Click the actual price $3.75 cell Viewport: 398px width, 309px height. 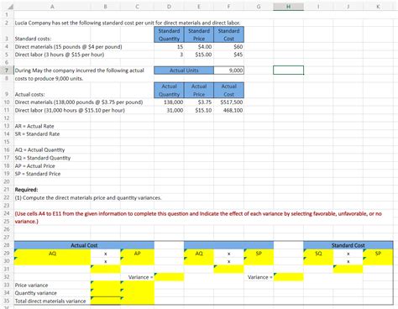199,102
